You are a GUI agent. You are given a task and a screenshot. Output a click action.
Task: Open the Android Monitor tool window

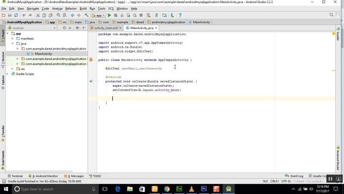coord(43,176)
